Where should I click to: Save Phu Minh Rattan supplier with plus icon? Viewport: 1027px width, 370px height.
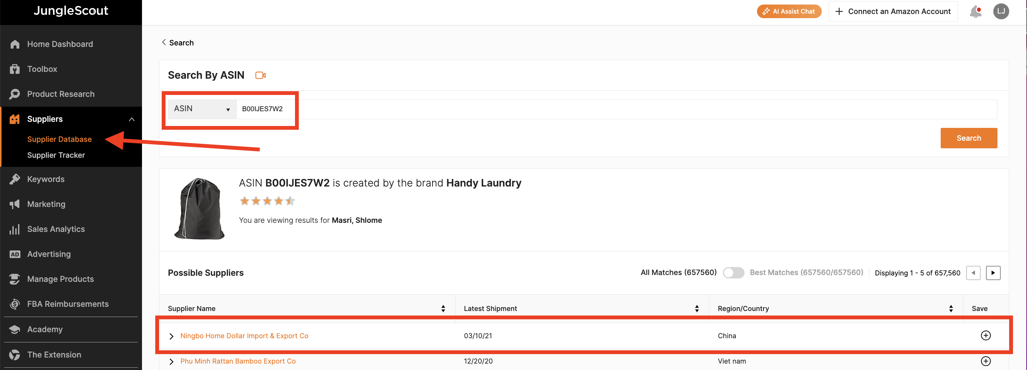986,361
